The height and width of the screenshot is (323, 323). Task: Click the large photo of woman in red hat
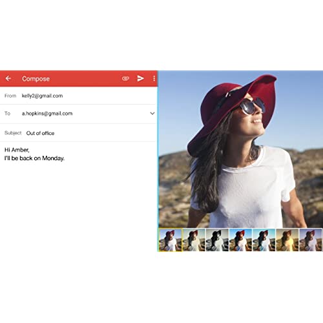[241, 149]
